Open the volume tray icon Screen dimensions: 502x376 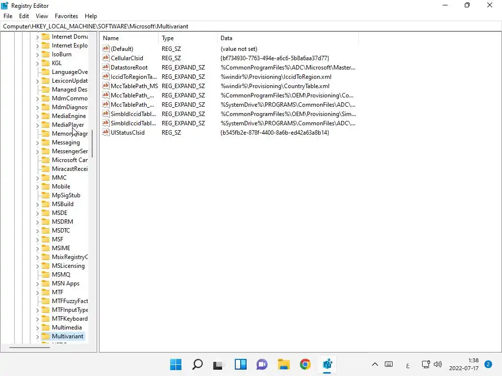coord(438,364)
